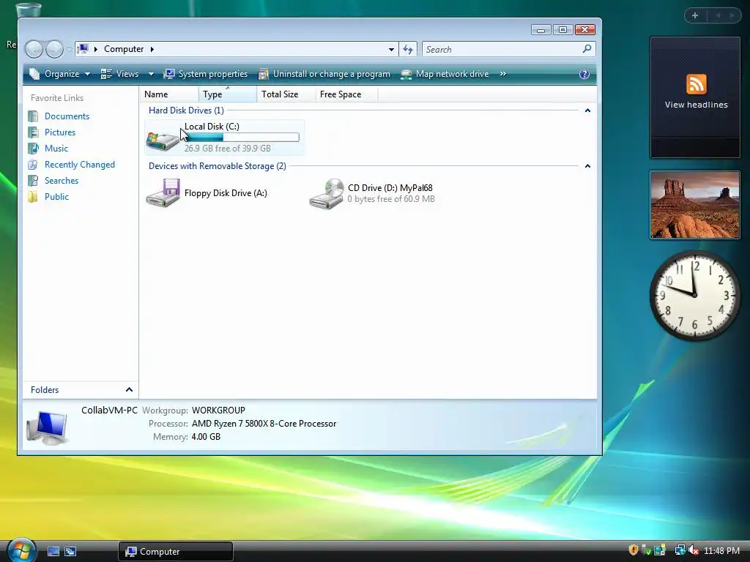The width and height of the screenshot is (750, 562).
Task: Click the Music icon in the sidebar
Action: [33, 148]
